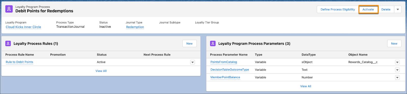
Task: Open row actions for PointsFromCatalog parameter
Action: 397,62
